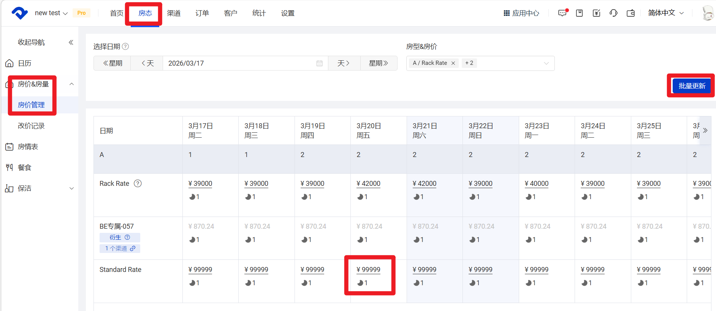
Task: Click the help icon next to Rack Rate
Action: pyautogui.click(x=138, y=184)
